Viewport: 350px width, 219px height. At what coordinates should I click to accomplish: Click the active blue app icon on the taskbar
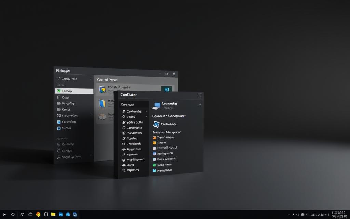point(75,215)
